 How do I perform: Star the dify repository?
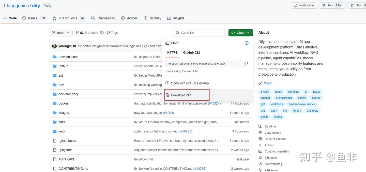tap(356, 5)
